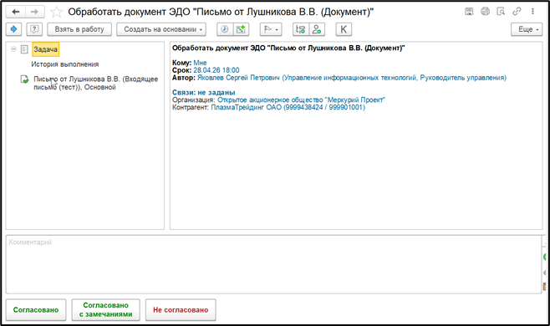Open the Мне recipient link
550x326 pixels.
[200, 63]
